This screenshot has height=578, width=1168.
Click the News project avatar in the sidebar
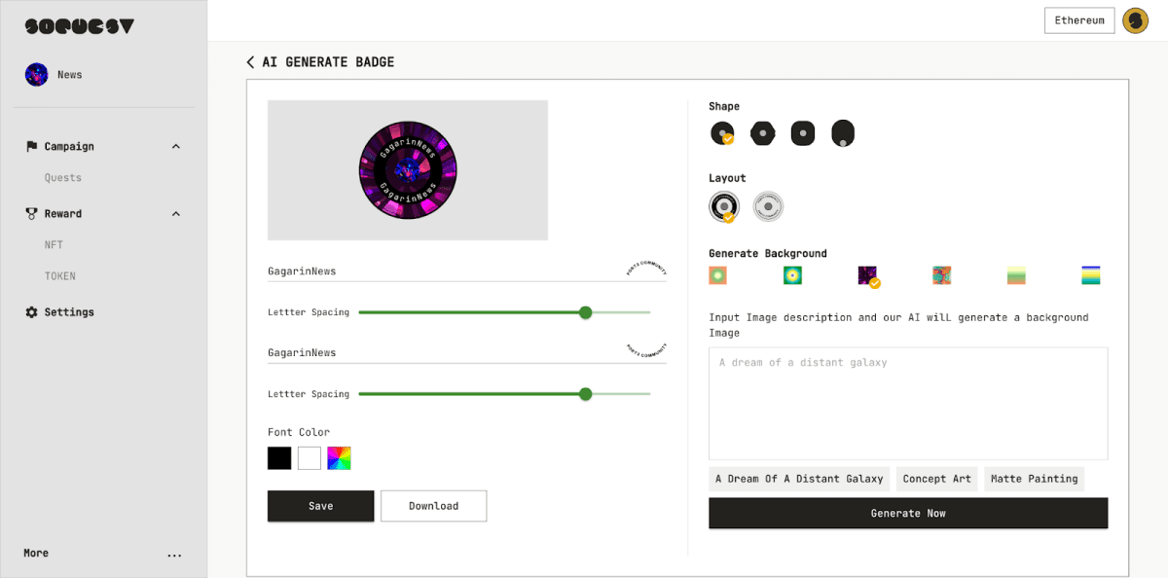click(37, 75)
